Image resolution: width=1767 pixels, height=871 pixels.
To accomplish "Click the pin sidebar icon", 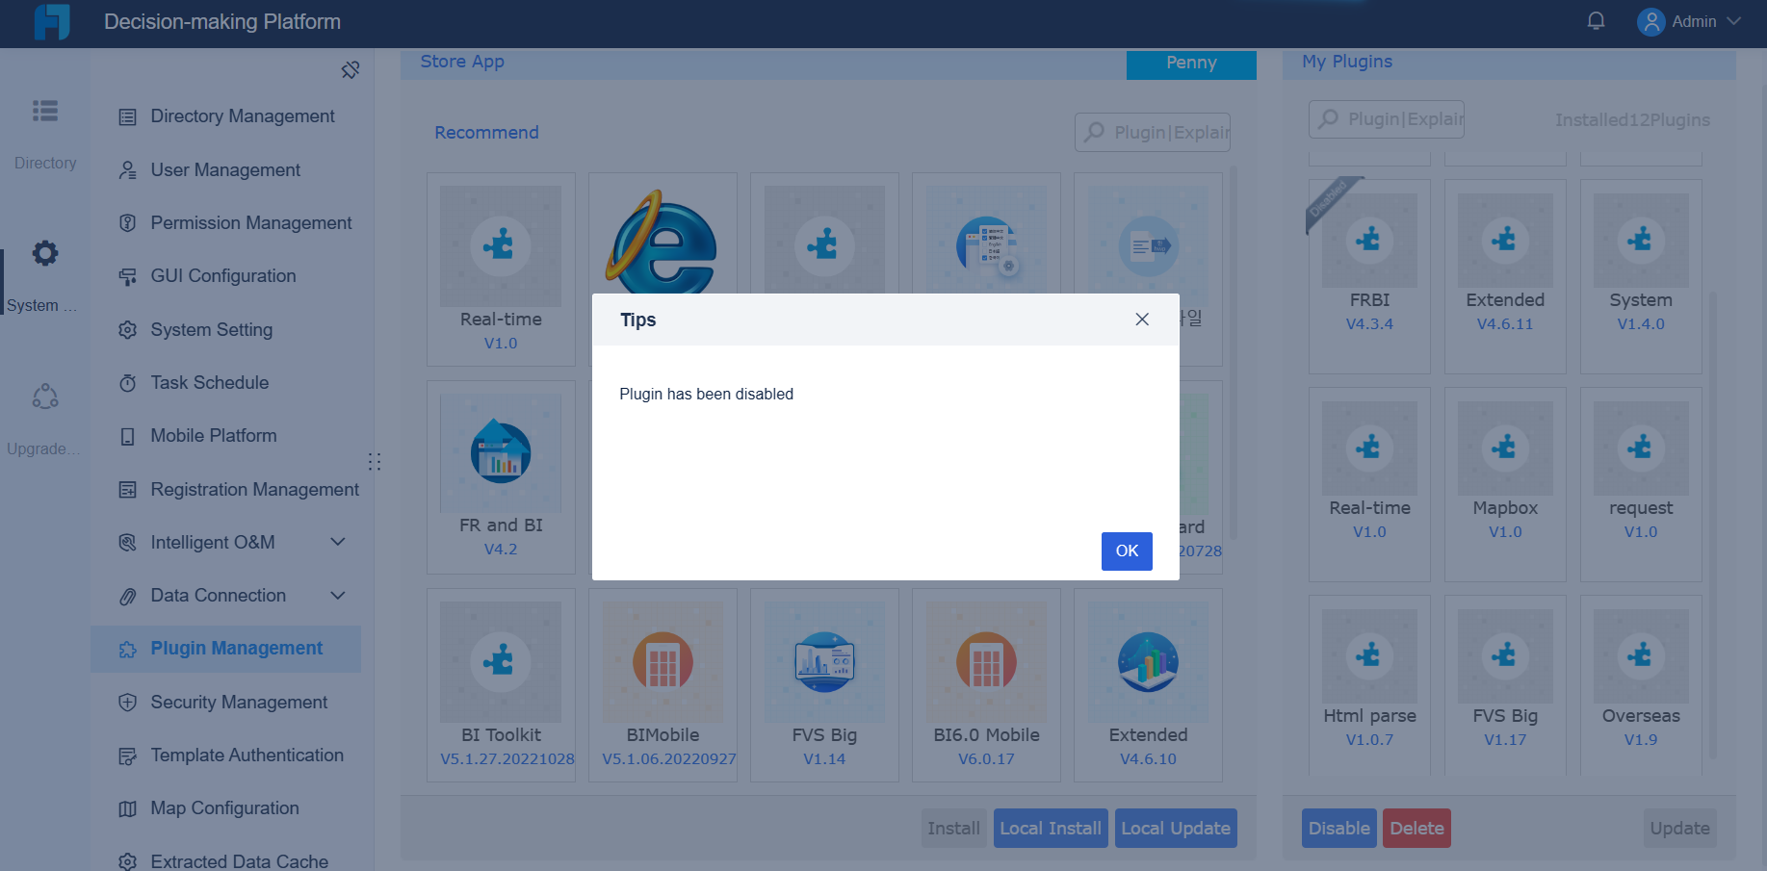I will click(351, 70).
